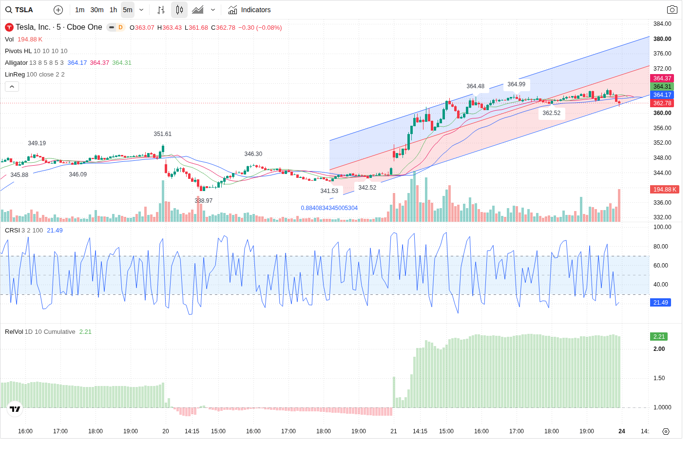Click the 345.88 pivot low label
The height and width of the screenshot is (463, 692).
(19, 175)
